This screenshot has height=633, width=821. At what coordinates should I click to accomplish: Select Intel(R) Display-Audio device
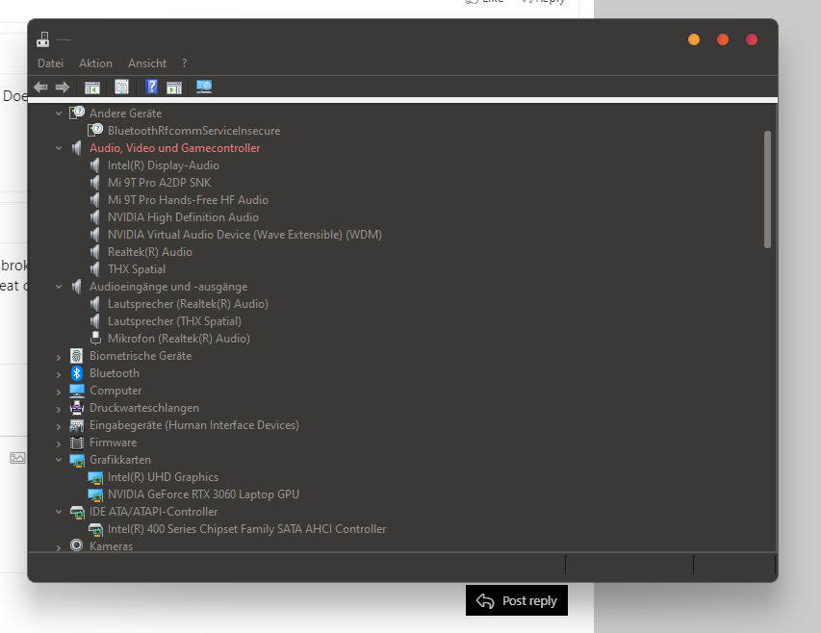pyautogui.click(x=164, y=165)
